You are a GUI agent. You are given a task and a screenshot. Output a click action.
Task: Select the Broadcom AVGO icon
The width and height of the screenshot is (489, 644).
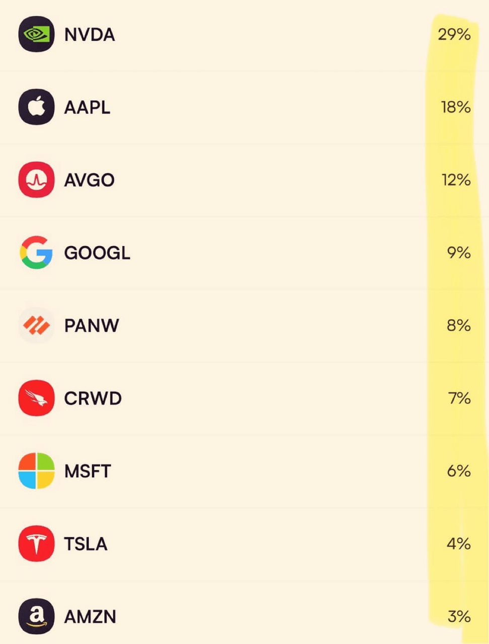click(x=36, y=180)
